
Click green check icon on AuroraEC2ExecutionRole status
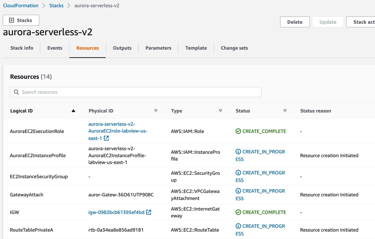(x=238, y=131)
